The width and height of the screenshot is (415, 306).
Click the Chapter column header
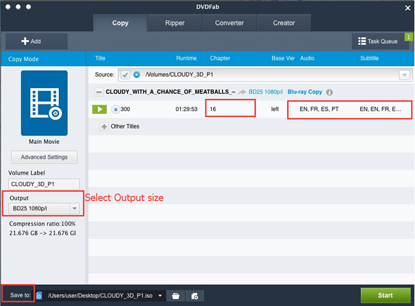[x=220, y=58]
